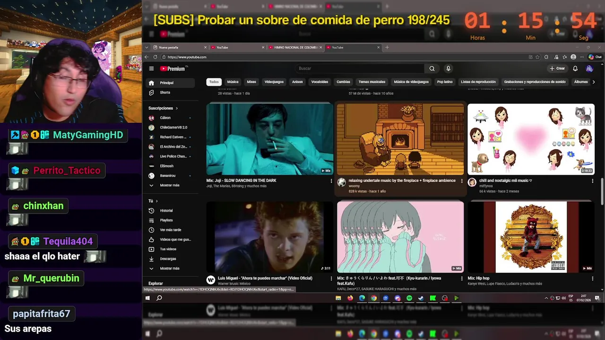
Task: Play the Luis Miguel video thumbnail
Action: 270,237
